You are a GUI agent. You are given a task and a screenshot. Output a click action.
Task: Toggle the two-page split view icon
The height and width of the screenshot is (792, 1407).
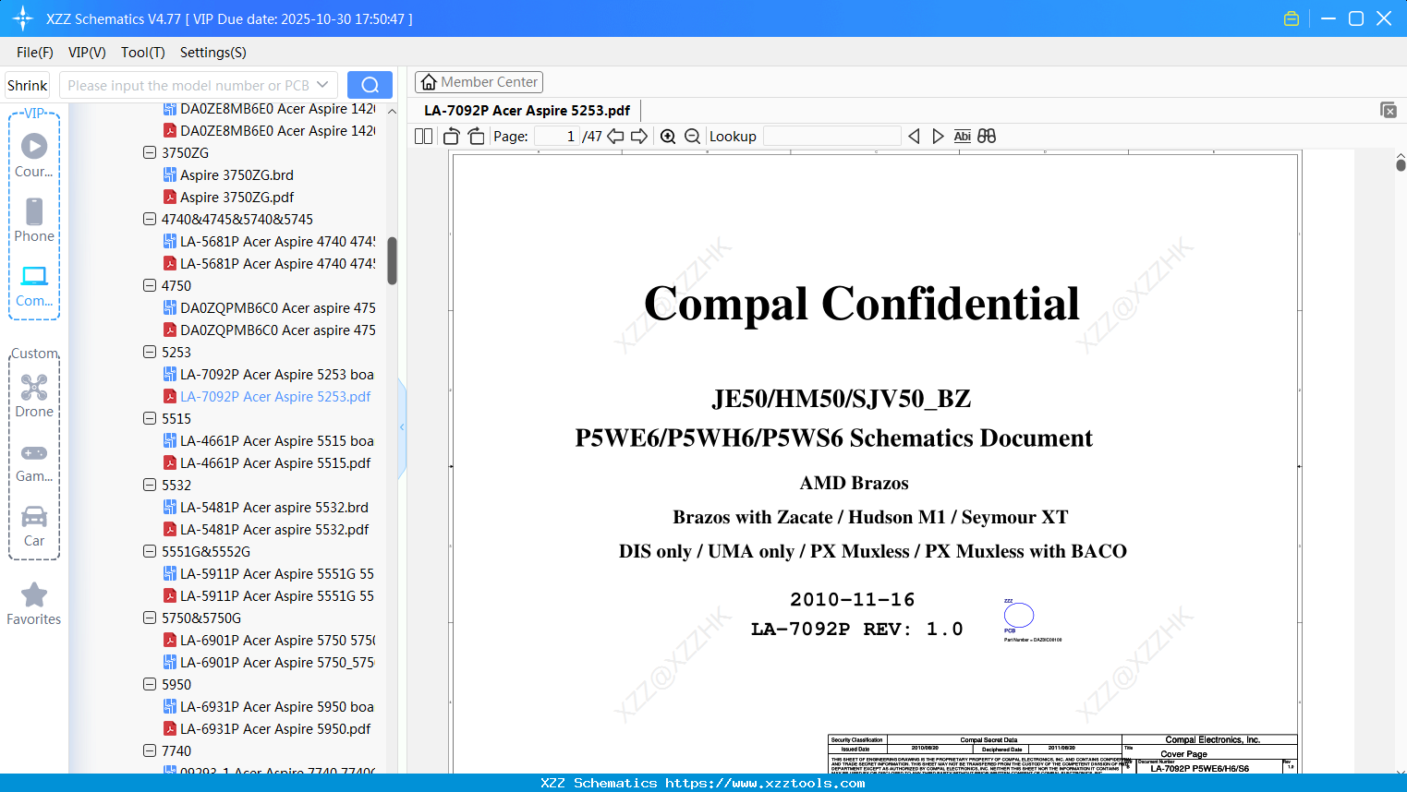pyautogui.click(x=424, y=137)
